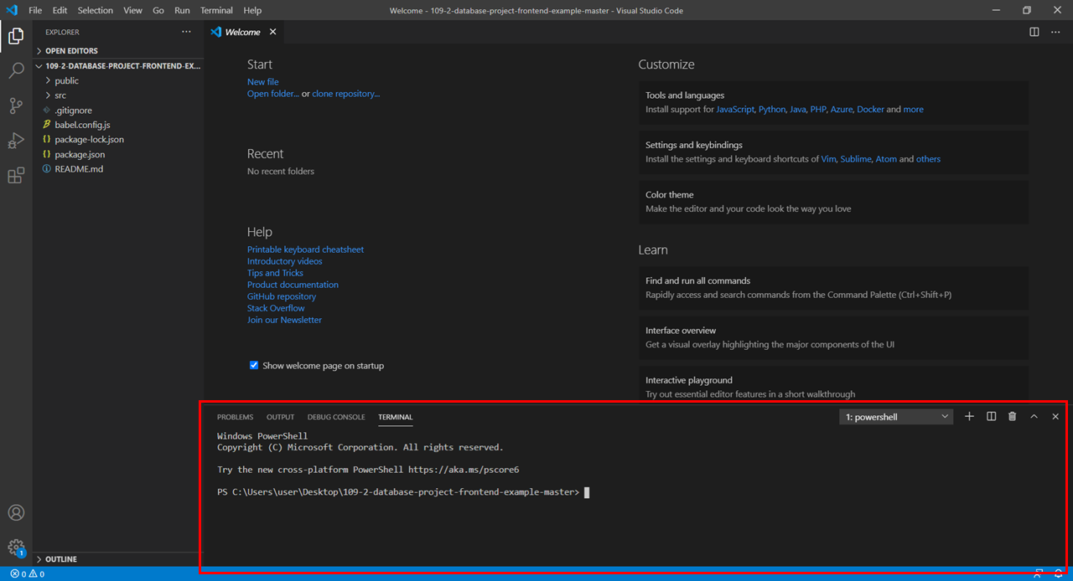Select the Welcome editor tab
The image size is (1073, 581).
click(x=242, y=32)
